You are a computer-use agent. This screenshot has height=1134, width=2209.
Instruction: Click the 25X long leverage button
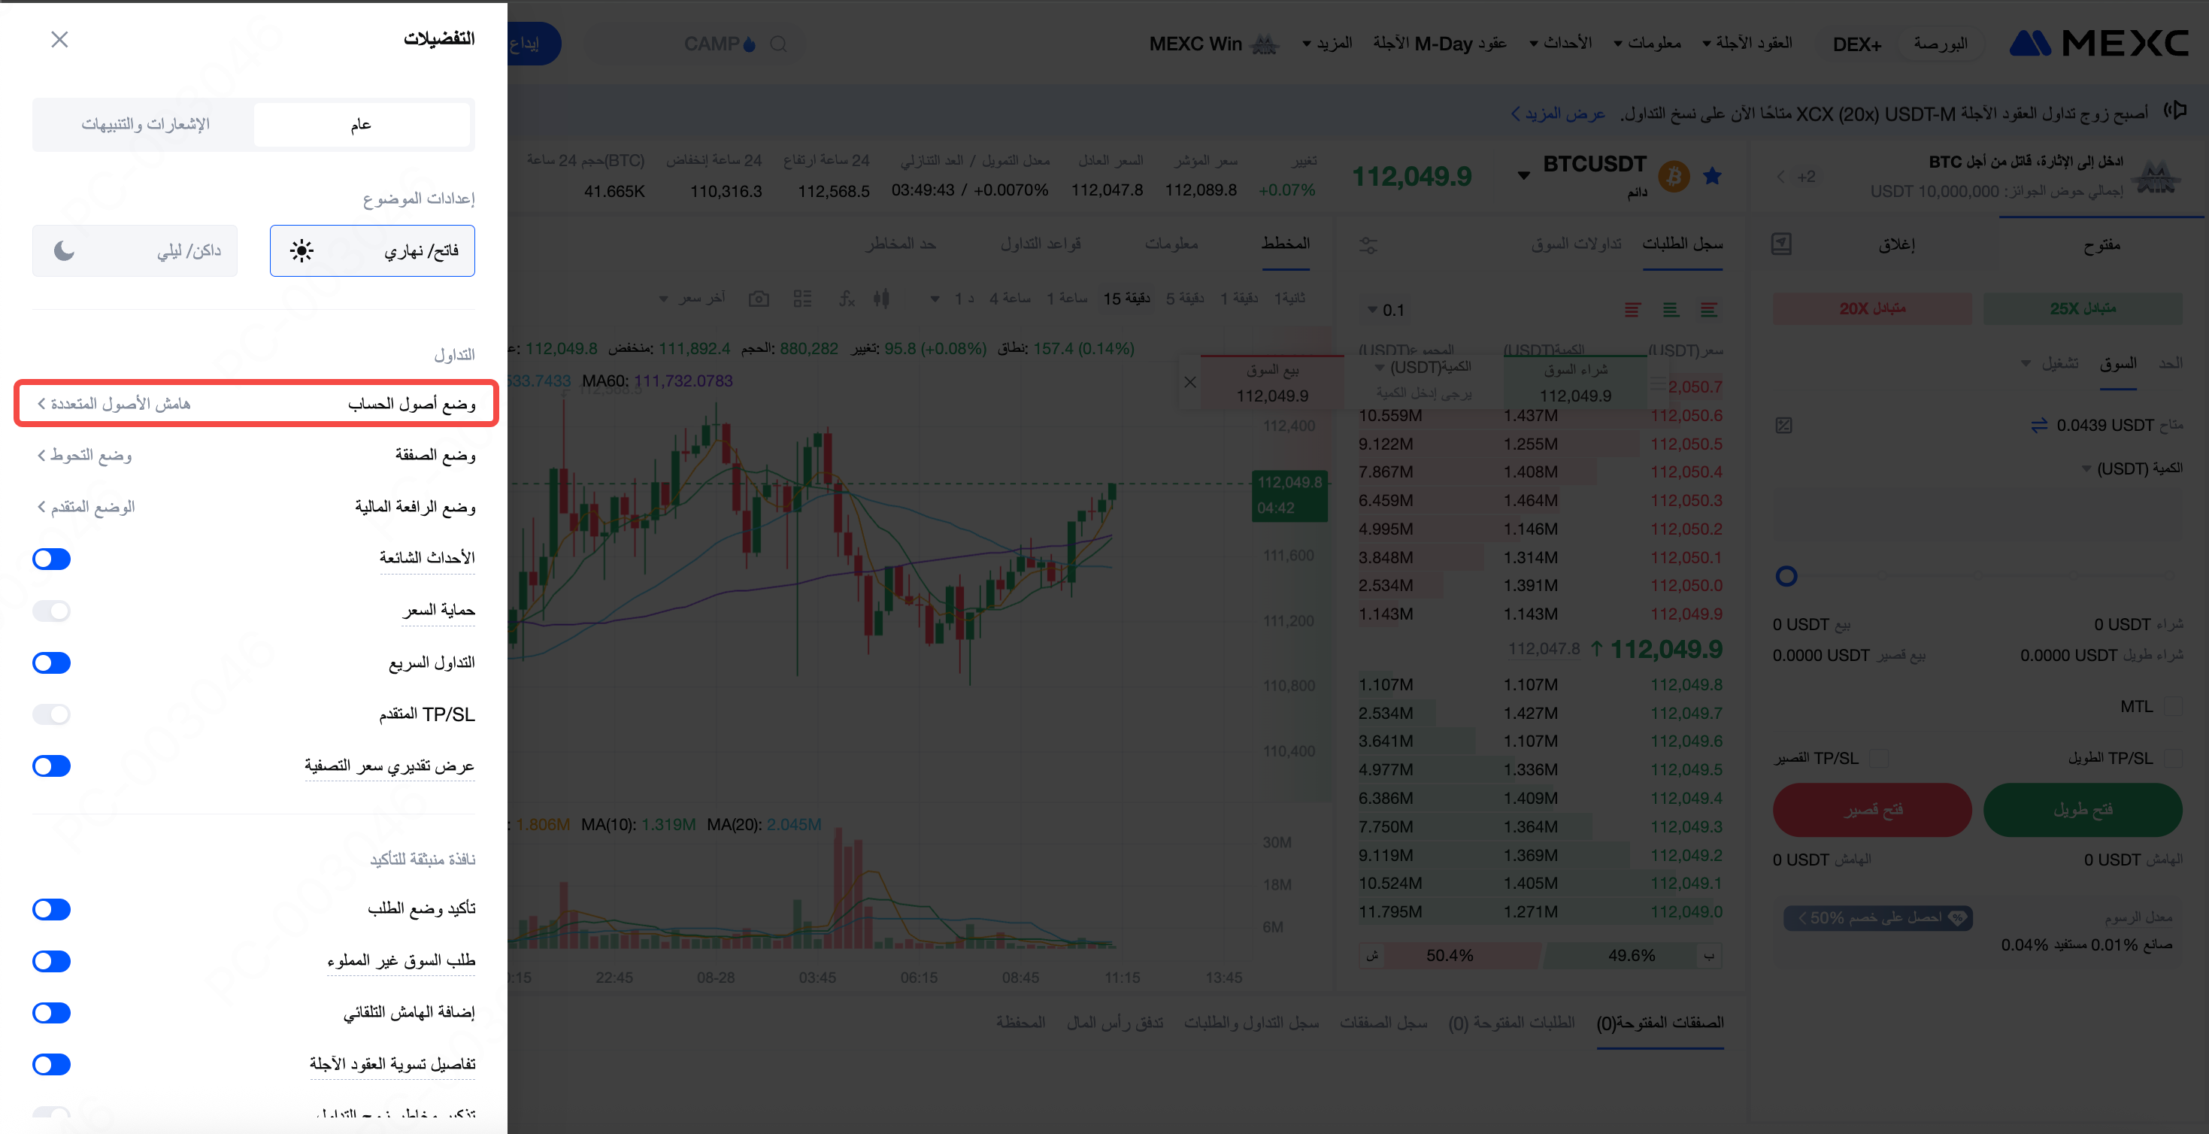[x=2083, y=309]
